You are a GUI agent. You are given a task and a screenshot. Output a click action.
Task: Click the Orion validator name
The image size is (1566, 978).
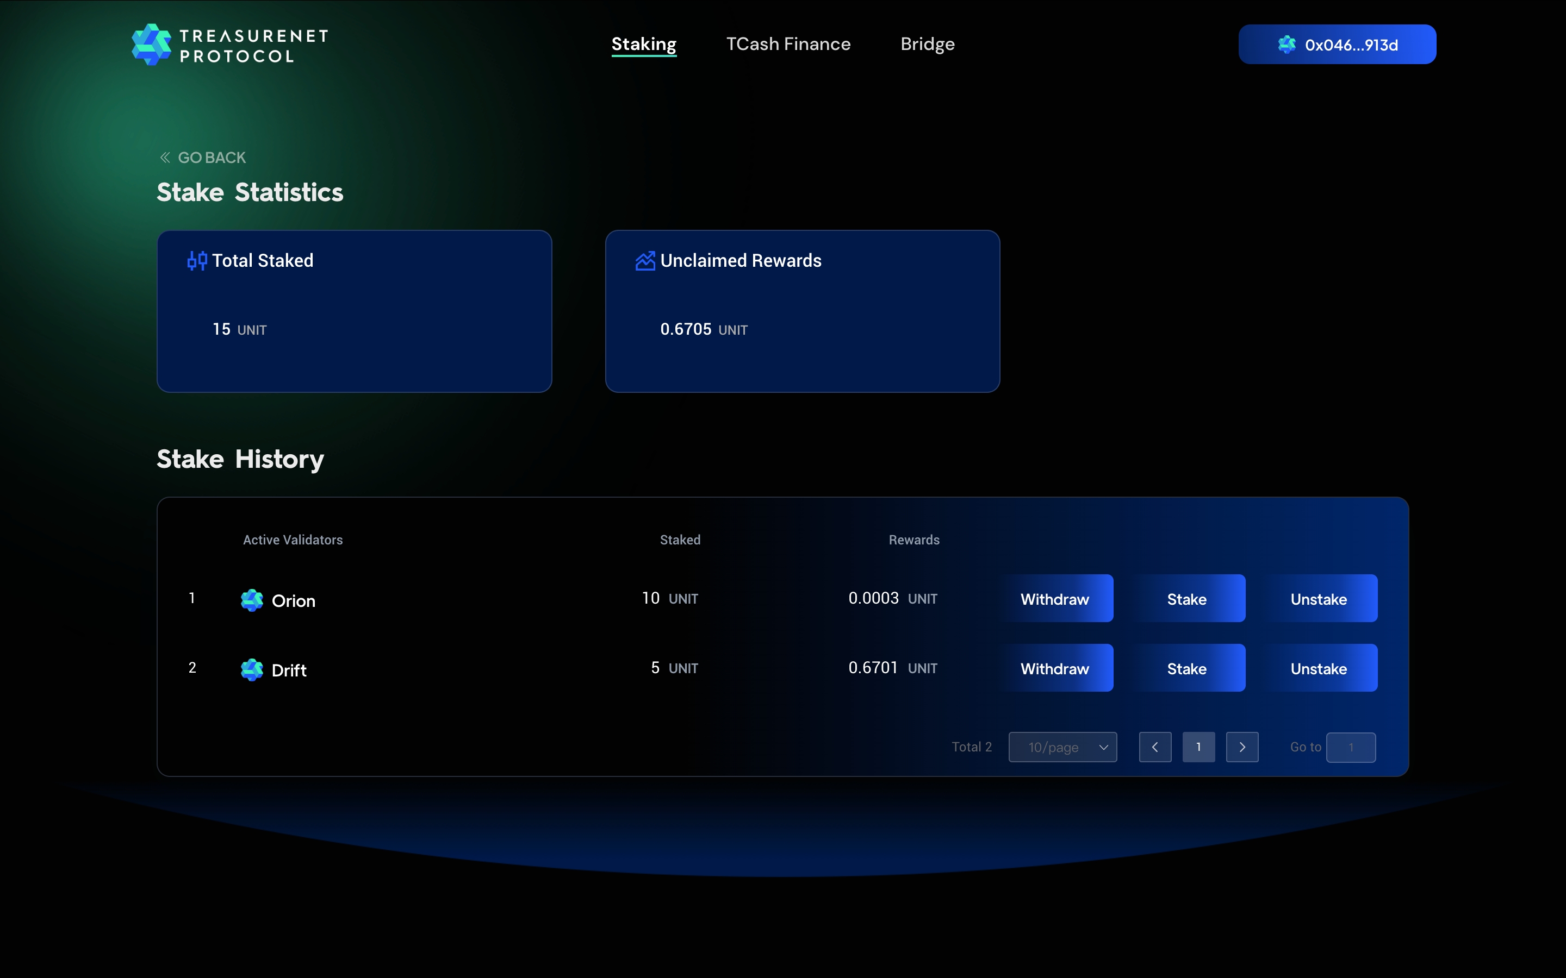coord(294,601)
